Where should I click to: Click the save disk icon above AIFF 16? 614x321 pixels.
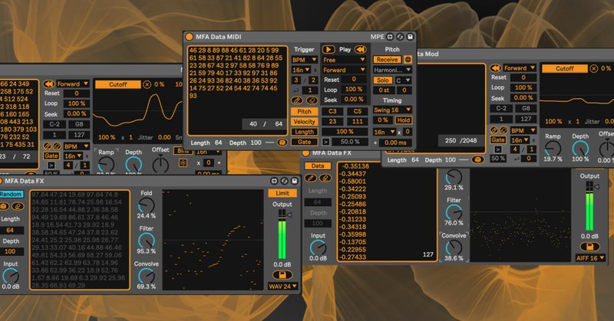pyautogui.click(x=589, y=247)
